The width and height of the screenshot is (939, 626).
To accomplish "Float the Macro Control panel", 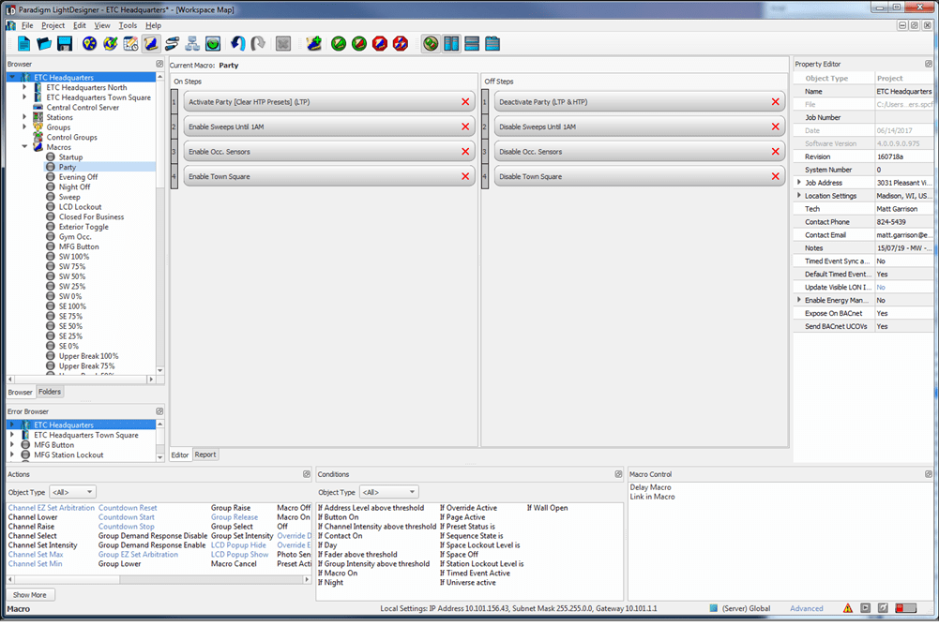I will click(x=929, y=474).
